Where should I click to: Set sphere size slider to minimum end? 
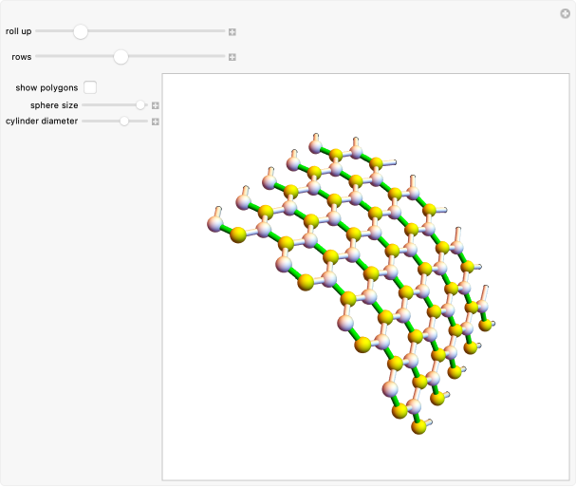pyautogui.click(x=84, y=105)
